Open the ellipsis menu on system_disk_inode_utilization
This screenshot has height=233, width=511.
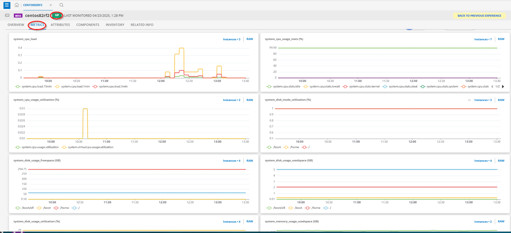coord(469,100)
